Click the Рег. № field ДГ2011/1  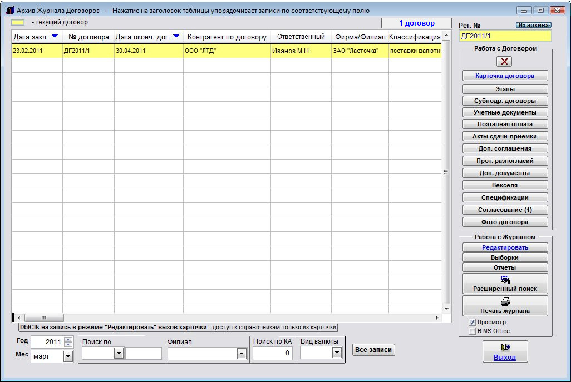click(x=505, y=36)
